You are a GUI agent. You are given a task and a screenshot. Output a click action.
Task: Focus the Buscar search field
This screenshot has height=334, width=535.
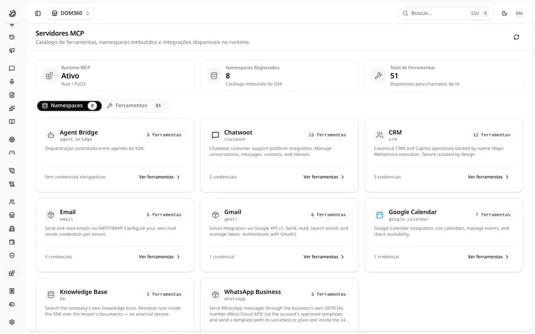[446, 13]
